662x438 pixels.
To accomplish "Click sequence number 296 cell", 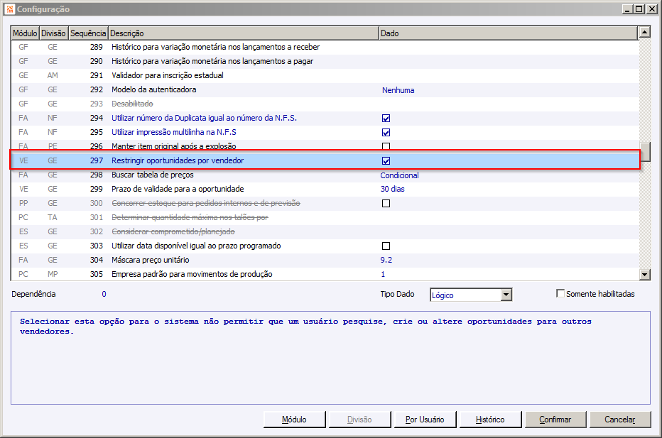I will click(x=97, y=146).
